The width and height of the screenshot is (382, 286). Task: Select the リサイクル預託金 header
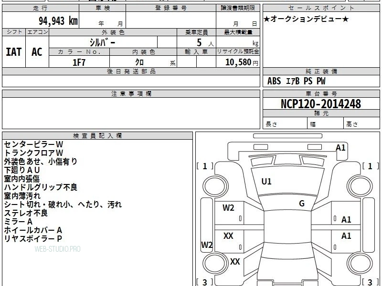click(238, 51)
